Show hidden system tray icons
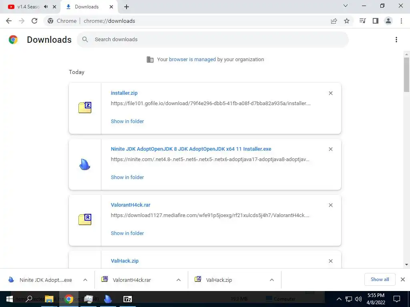Viewport: 410px width, 307px height. 339,299
